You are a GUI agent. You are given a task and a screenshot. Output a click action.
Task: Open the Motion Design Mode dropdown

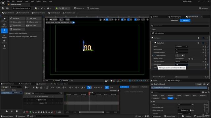(x=22, y=8)
